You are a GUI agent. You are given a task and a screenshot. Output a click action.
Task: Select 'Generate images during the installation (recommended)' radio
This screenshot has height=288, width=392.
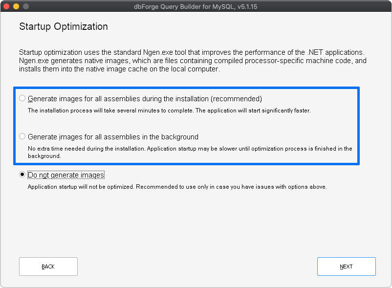(x=22, y=98)
